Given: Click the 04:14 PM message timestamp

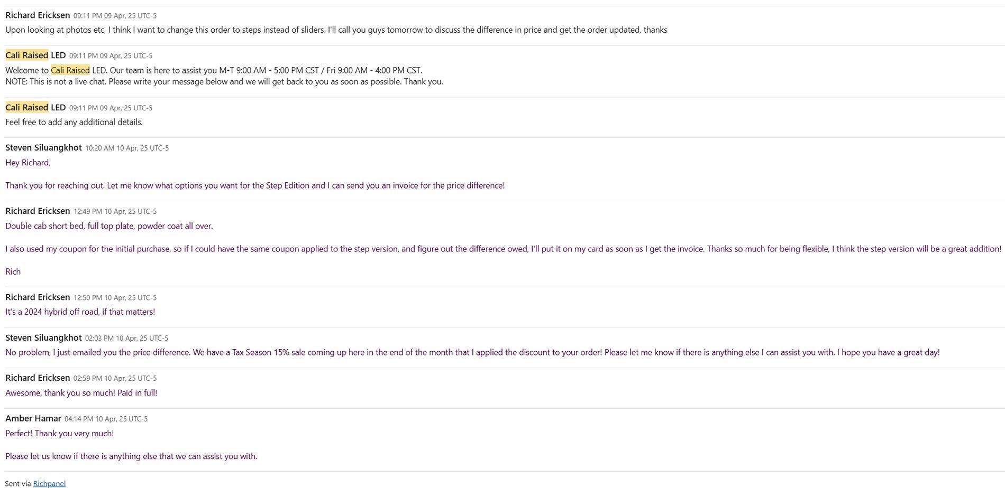Looking at the screenshot, I should pos(106,419).
